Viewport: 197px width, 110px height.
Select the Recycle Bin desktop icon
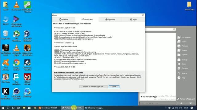(6, 35)
